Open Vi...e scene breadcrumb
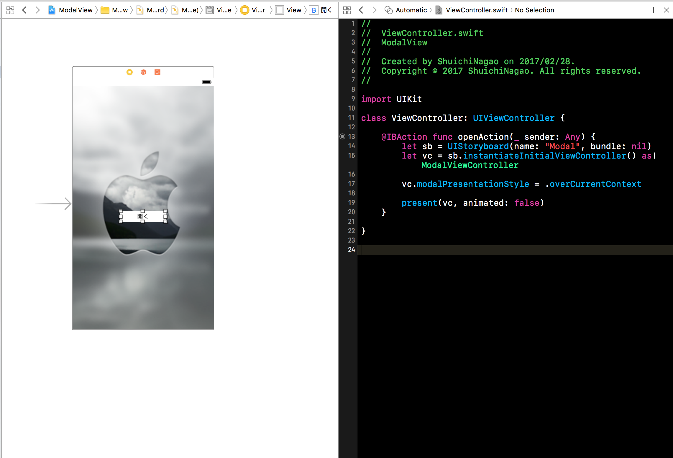Screen dimensions: 673x458 coord(219,10)
